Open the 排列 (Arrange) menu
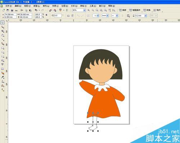Image resolution: width=180 pixels, height=143 pixels. tap(46, 6)
